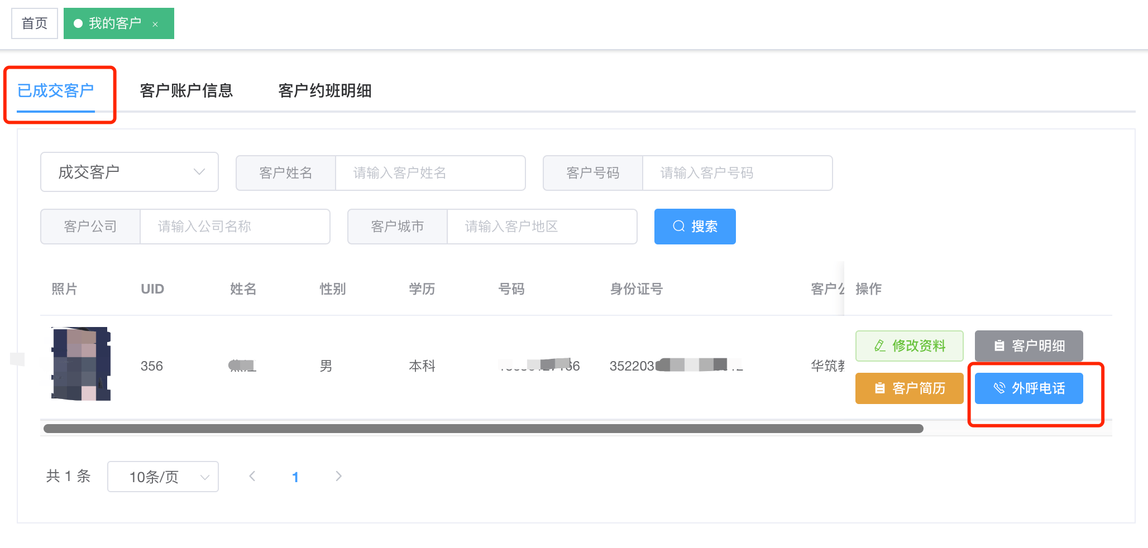The image size is (1148, 548).
Task: Click the 客户号码 input field
Action: [x=737, y=173]
